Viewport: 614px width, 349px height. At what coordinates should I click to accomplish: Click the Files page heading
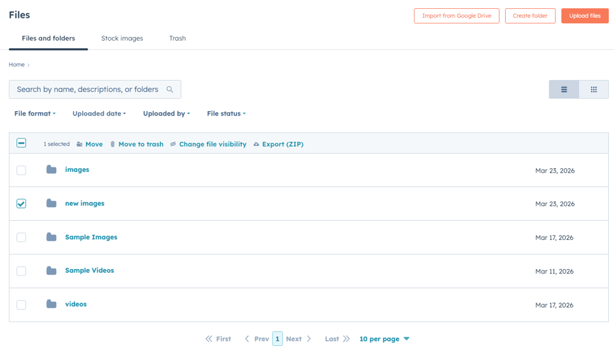pyautogui.click(x=19, y=15)
